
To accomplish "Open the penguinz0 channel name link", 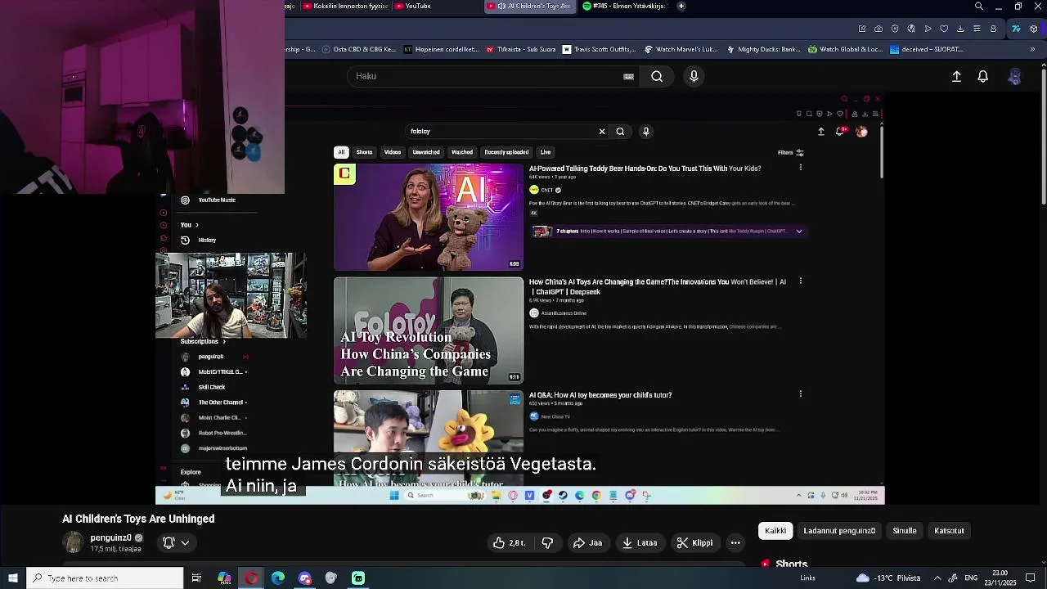I will pyautogui.click(x=110, y=538).
